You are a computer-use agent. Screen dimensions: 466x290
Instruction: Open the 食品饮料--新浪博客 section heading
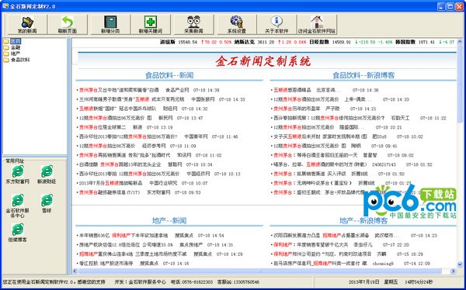click(363, 75)
